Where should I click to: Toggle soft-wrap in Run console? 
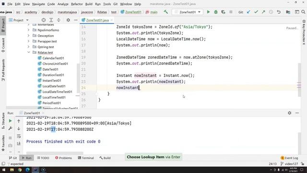point(19,136)
